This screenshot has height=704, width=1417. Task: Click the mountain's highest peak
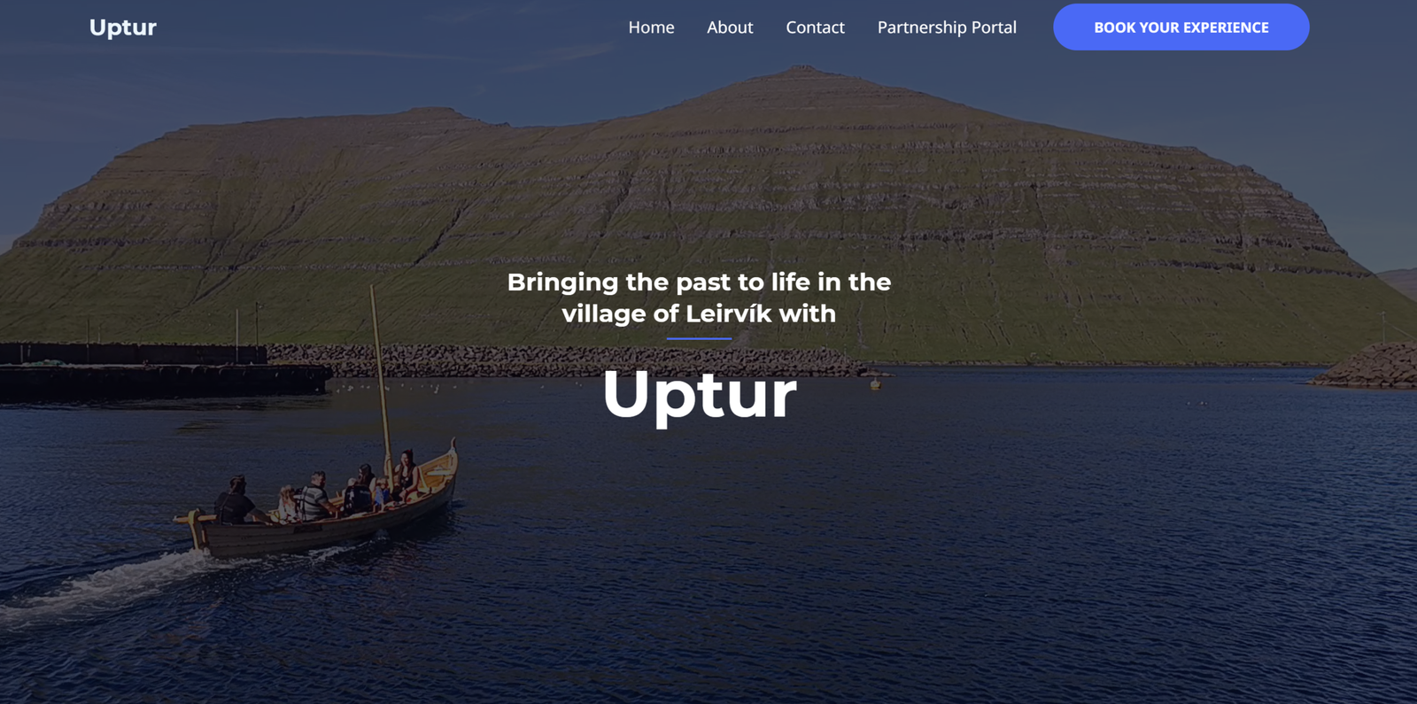click(x=801, y=69)
